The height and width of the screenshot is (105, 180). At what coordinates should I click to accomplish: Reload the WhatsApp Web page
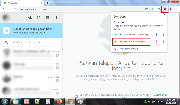[x=15, y=9]
